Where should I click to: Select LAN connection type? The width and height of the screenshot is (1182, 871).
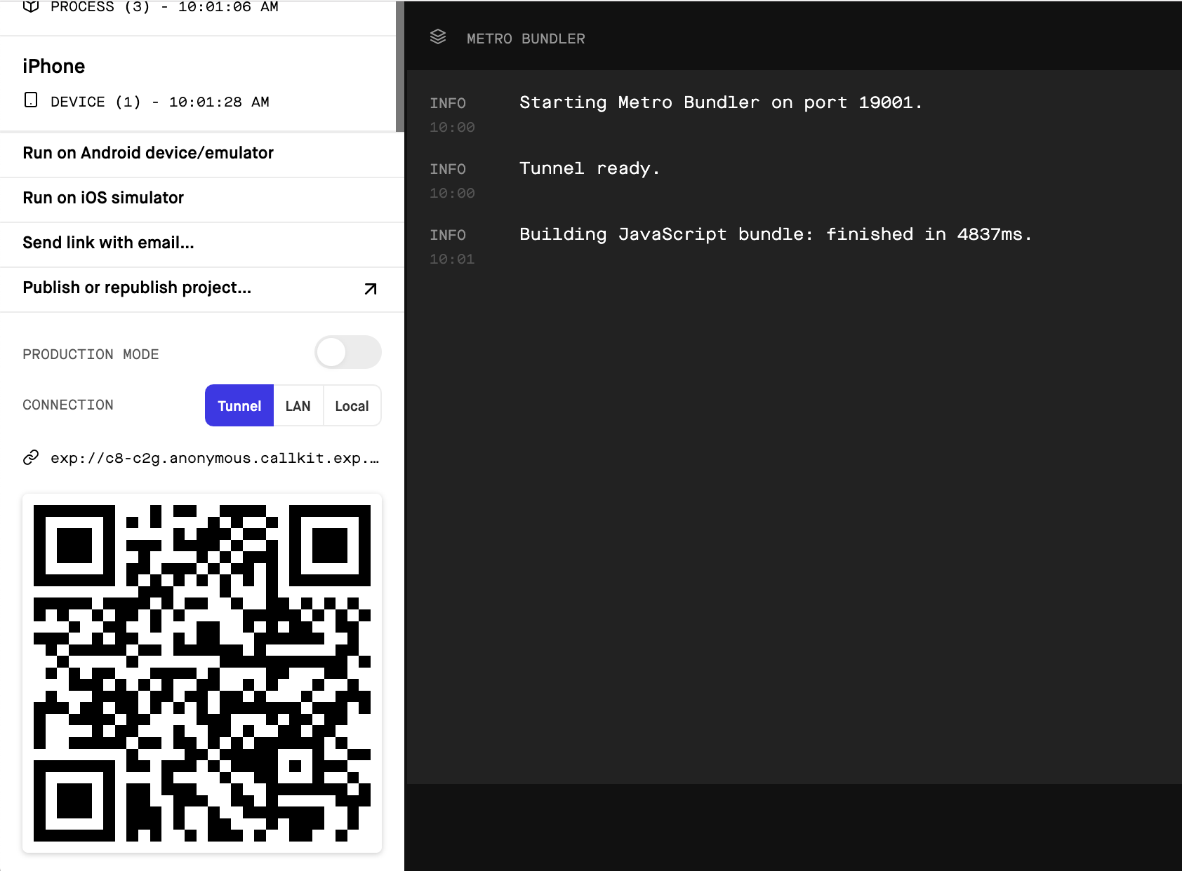(298, 405)
